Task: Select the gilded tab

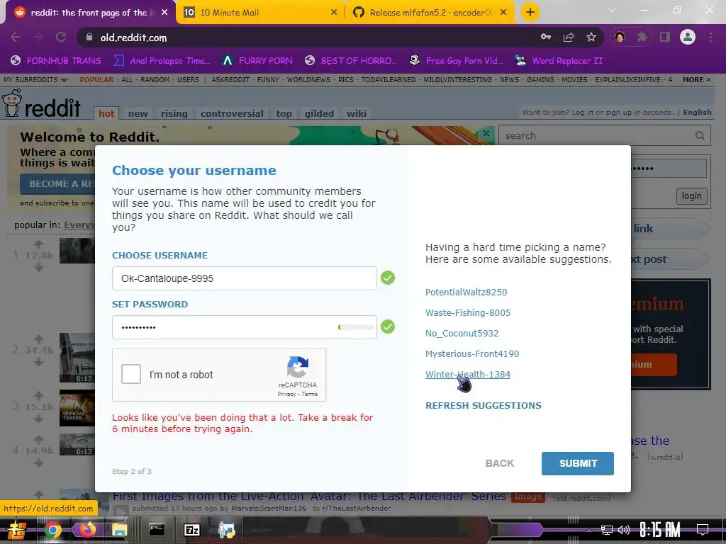Action: pyautogui.click(x=319, y=113)
